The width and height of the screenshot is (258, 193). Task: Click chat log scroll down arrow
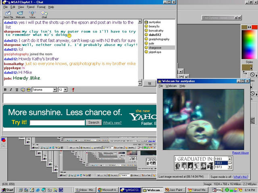(x=140, y=84)
